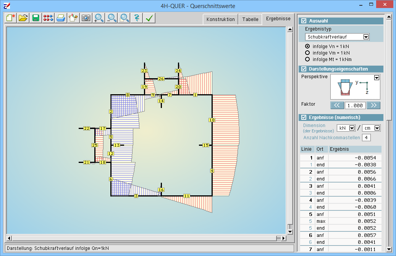The image size is (396, 256).
Task: Select the 'infolge Vm = 1 kN' option
Action: point(307,53)
